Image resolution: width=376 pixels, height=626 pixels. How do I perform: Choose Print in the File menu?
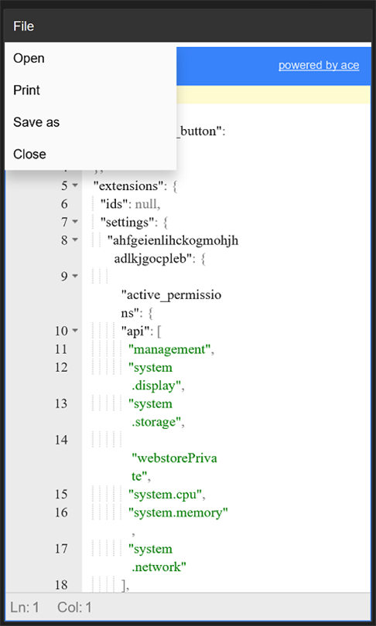(x=91, y=90)
